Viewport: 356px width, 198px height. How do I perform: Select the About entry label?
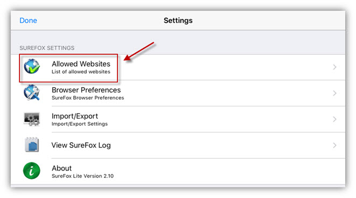point(61,168)
